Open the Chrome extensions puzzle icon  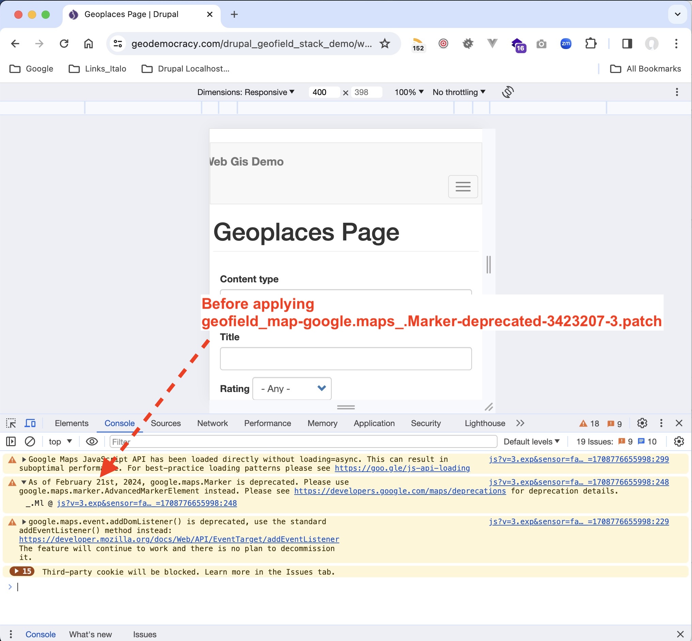click(x=591, y=44)
